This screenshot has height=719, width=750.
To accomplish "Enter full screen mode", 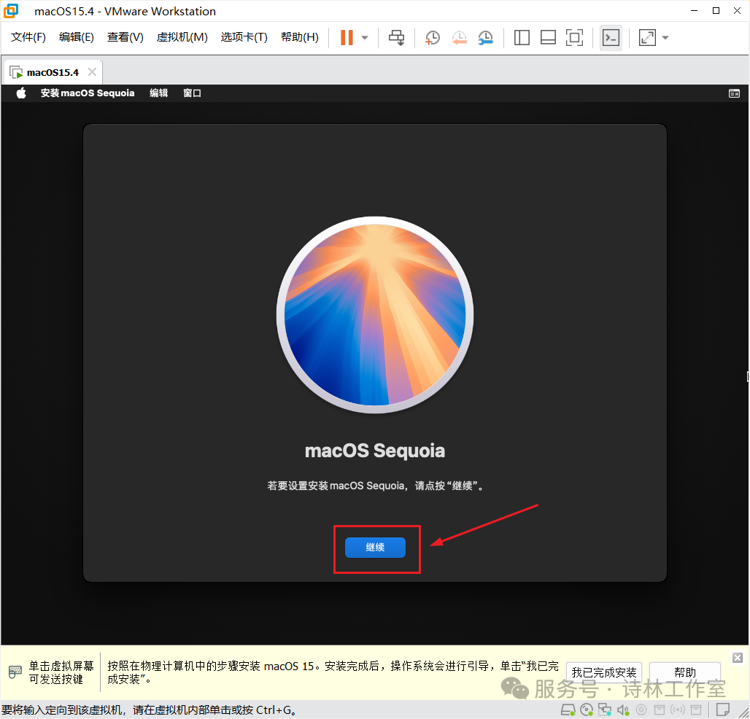I will tap(574, 37).
